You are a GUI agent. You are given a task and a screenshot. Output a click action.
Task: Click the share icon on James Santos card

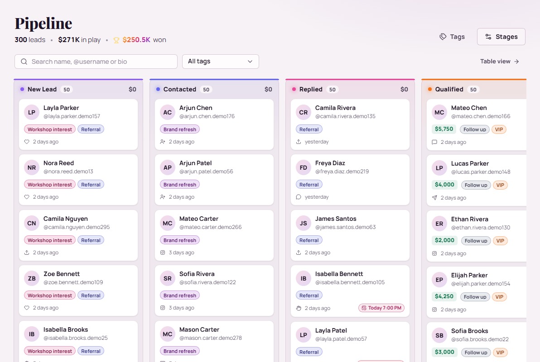299,252
